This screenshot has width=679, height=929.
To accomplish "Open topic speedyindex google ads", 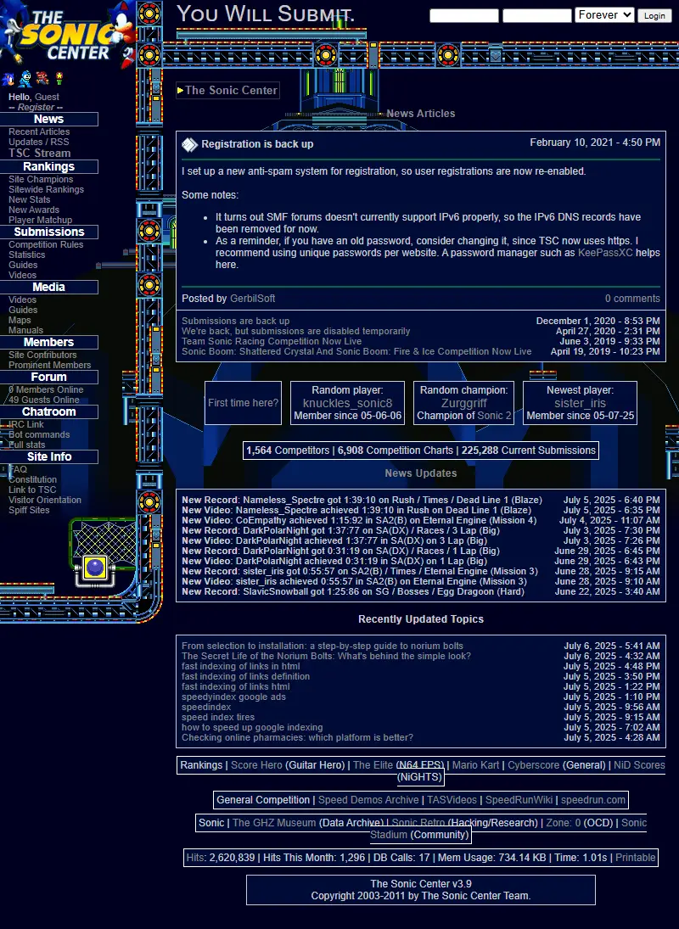I will 234,697.
